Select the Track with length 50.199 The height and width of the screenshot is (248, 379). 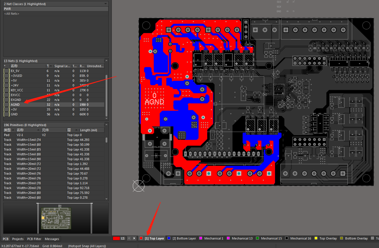(54, 145)
